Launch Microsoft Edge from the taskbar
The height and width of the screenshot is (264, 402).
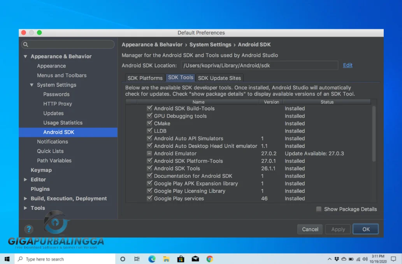[152, 259]
